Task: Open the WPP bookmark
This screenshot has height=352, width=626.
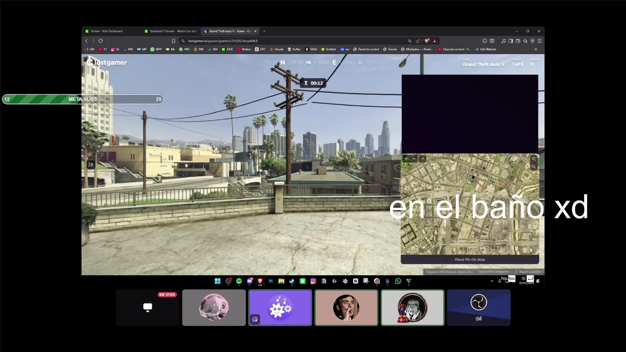Action: [156, 49]
